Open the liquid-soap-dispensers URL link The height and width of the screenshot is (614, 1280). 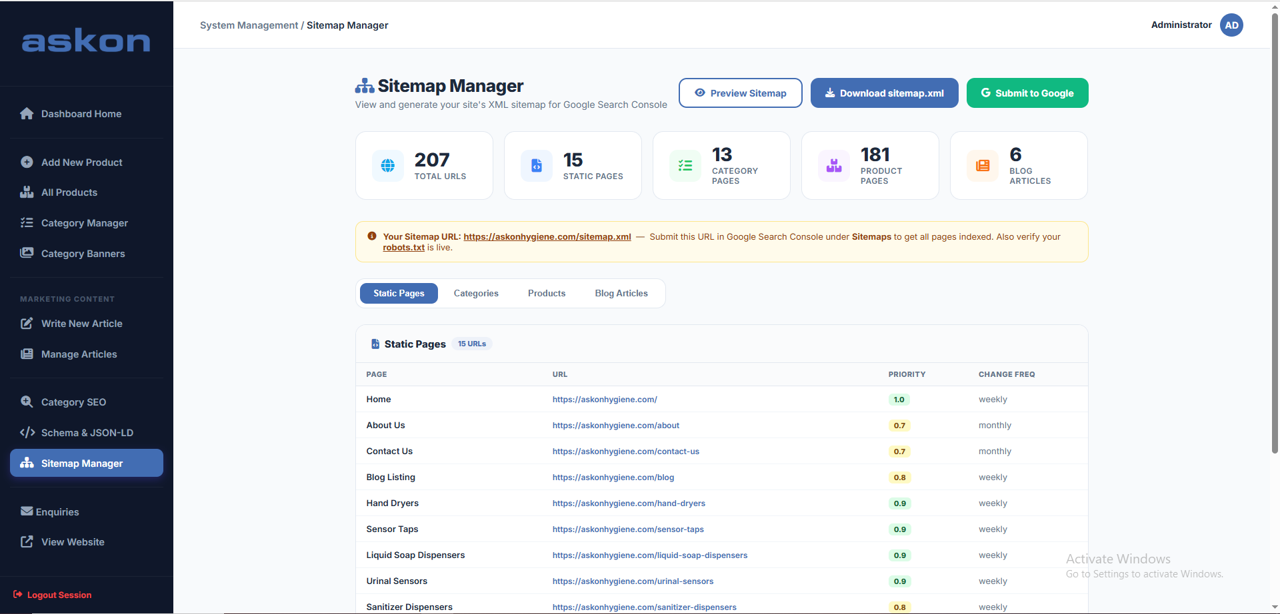650,555
